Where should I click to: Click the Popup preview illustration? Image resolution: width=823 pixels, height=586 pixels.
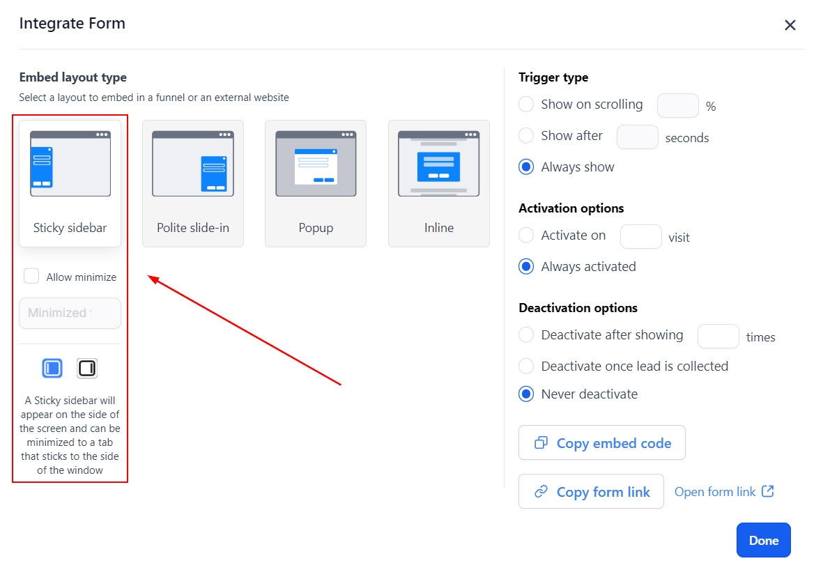316,164
